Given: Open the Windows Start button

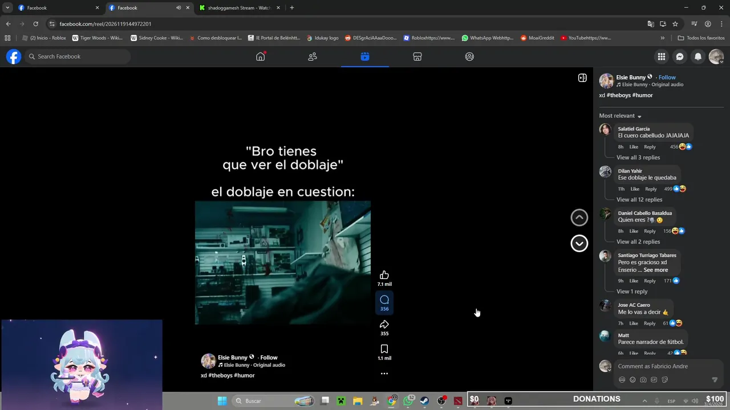Looking at the screenshot, I should [222, 401].
